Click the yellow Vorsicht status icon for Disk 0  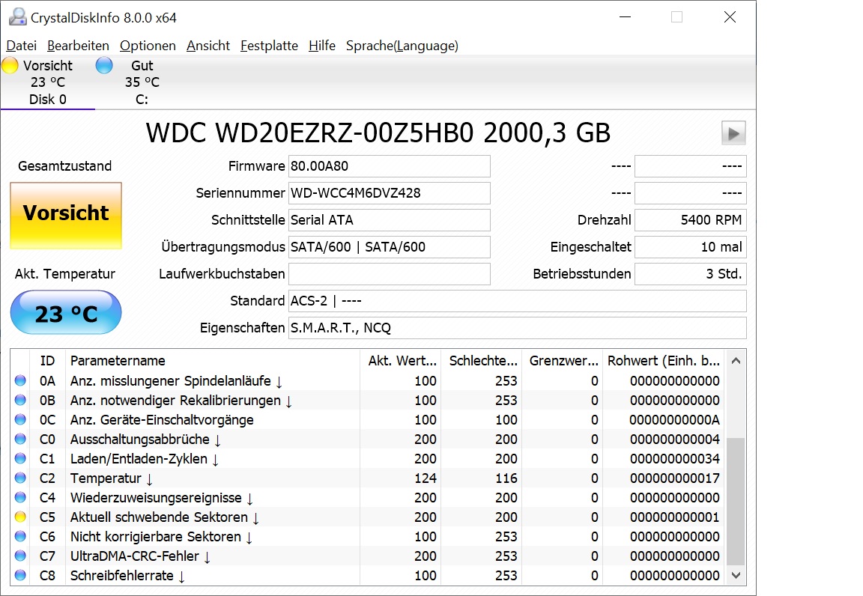[10, 65]
